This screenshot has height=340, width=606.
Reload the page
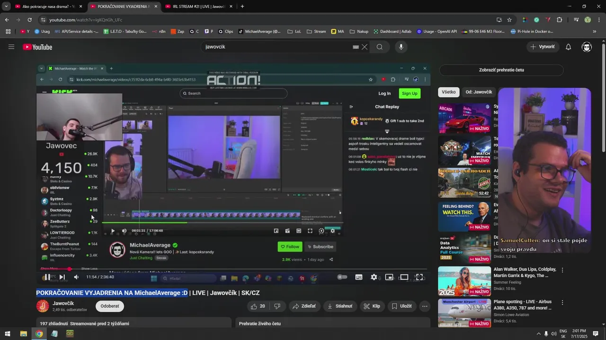(x=29, y=20)
